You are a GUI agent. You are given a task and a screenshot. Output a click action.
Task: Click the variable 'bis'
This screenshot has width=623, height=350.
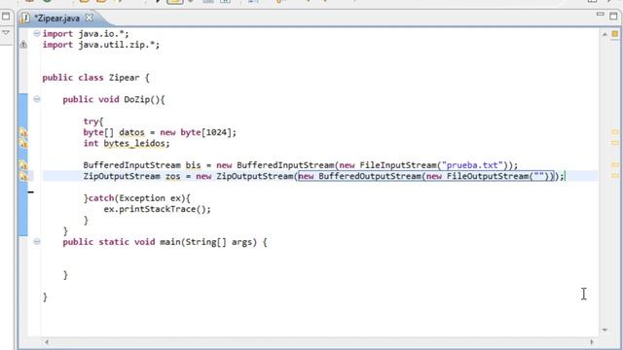coord(193,165)
